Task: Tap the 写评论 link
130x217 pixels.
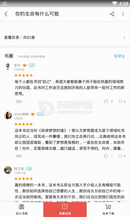Action: 119,56
